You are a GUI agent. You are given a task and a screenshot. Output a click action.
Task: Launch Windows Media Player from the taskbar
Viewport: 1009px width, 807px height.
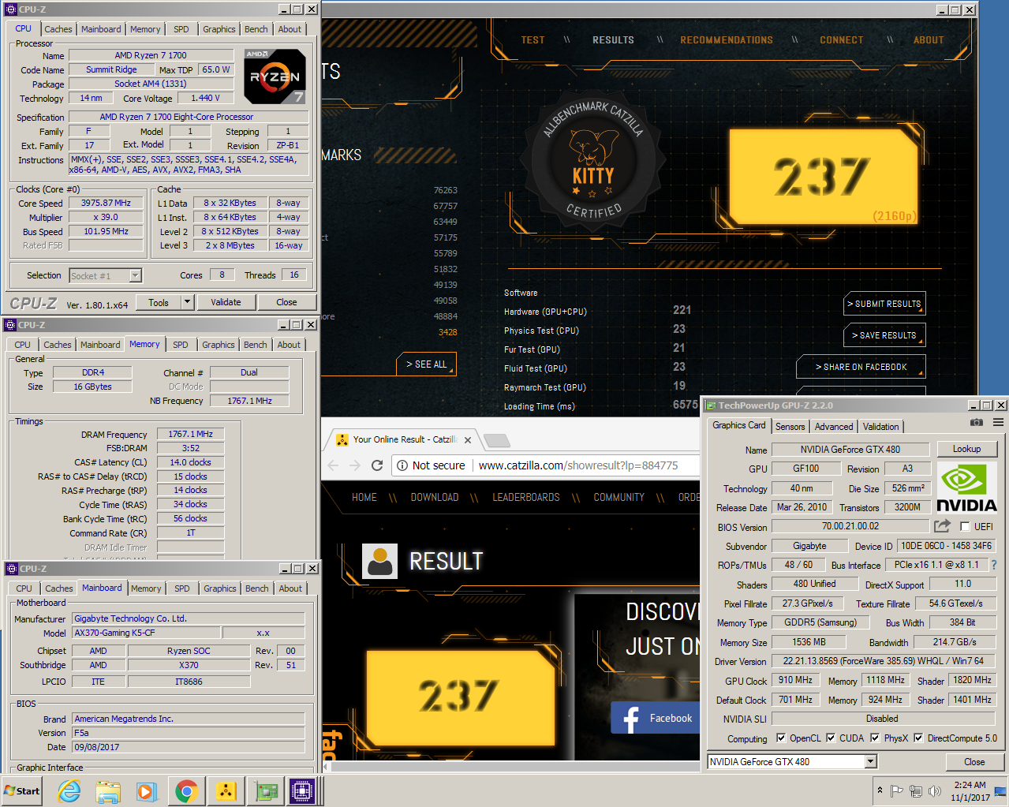click(x=147, y=790)
